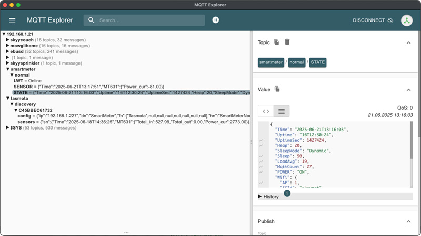Switch value view to diff mode
This screenshot has width=421, height=236.
(266, 111)
